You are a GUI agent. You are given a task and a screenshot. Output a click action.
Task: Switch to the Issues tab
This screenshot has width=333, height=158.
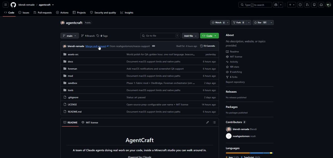point(24,12)
